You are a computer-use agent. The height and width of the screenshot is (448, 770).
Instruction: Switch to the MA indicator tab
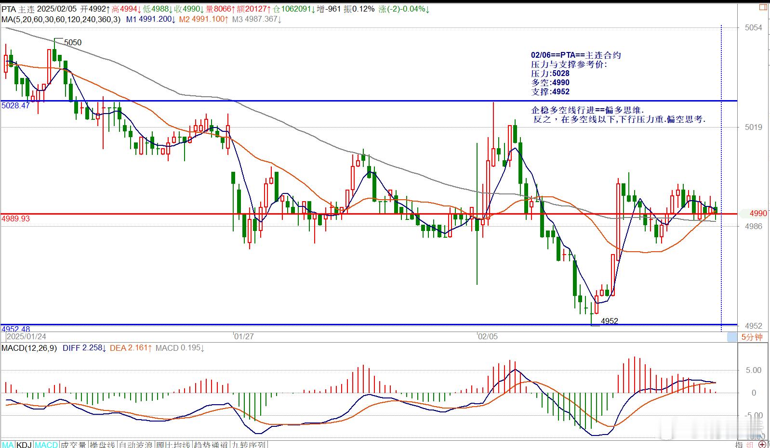(x=8, y=445)
